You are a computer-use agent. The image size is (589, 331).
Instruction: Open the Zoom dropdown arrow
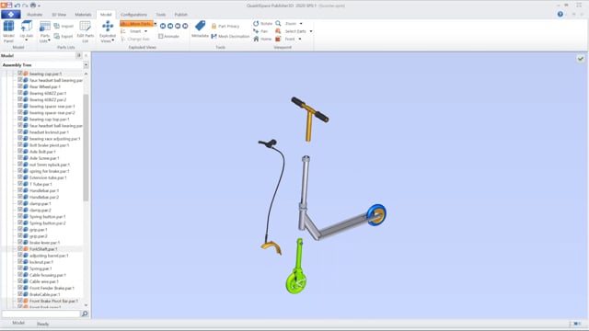point(301,24)
